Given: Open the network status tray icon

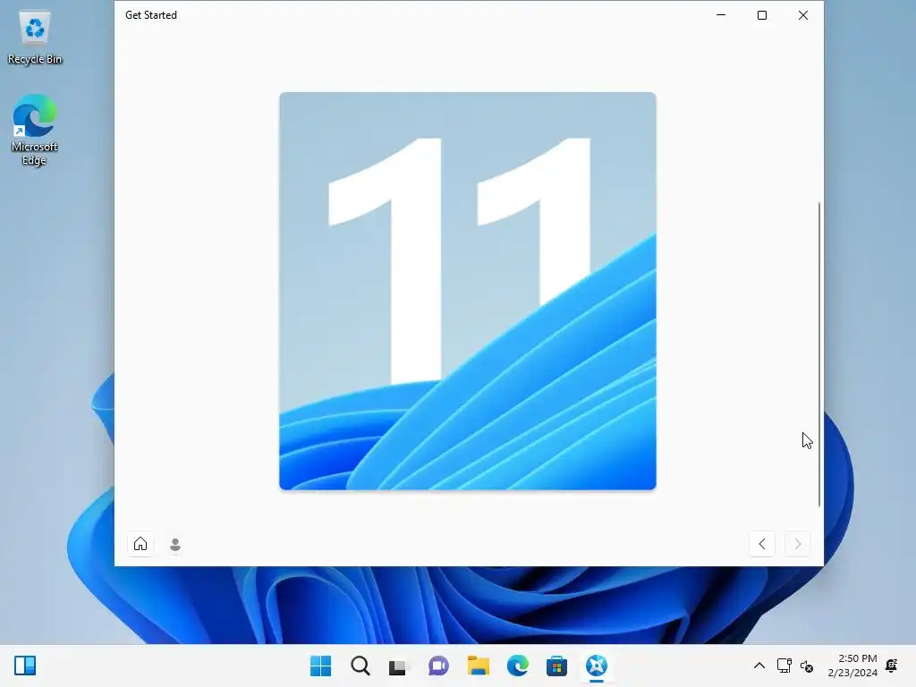Looking at the screenshot, I should point(784,666).
